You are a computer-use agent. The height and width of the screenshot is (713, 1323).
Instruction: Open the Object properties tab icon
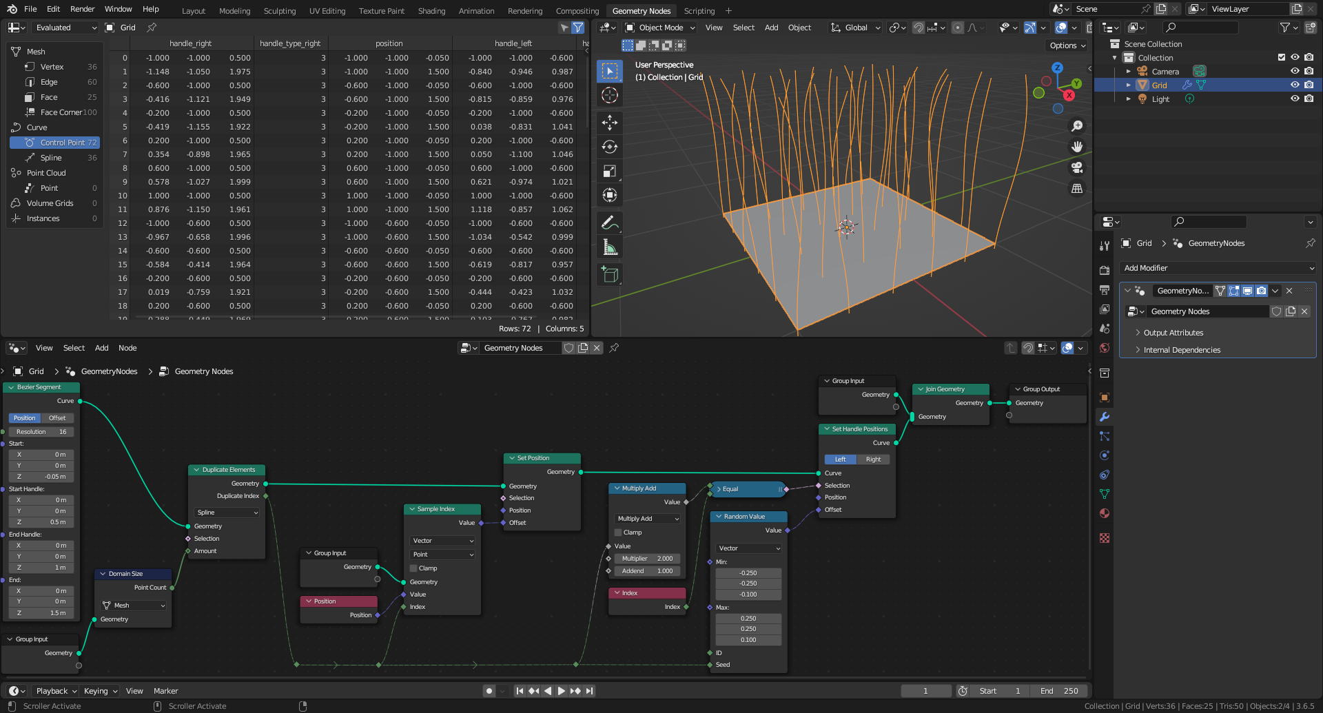[x=1105, y=397]
